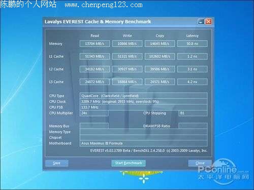Click the empty Chipset field
Image resolution: width=254 pixels, height=190 pixels.
143,138
